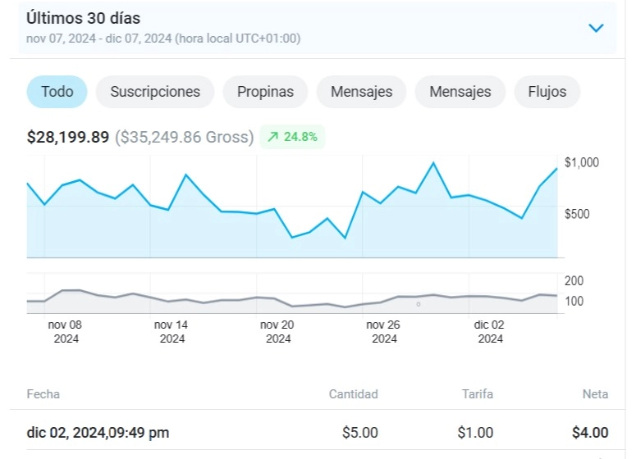Screen dimensions: 636x459
Task: Expand the period selector chevron arrow
Action: 596,28
